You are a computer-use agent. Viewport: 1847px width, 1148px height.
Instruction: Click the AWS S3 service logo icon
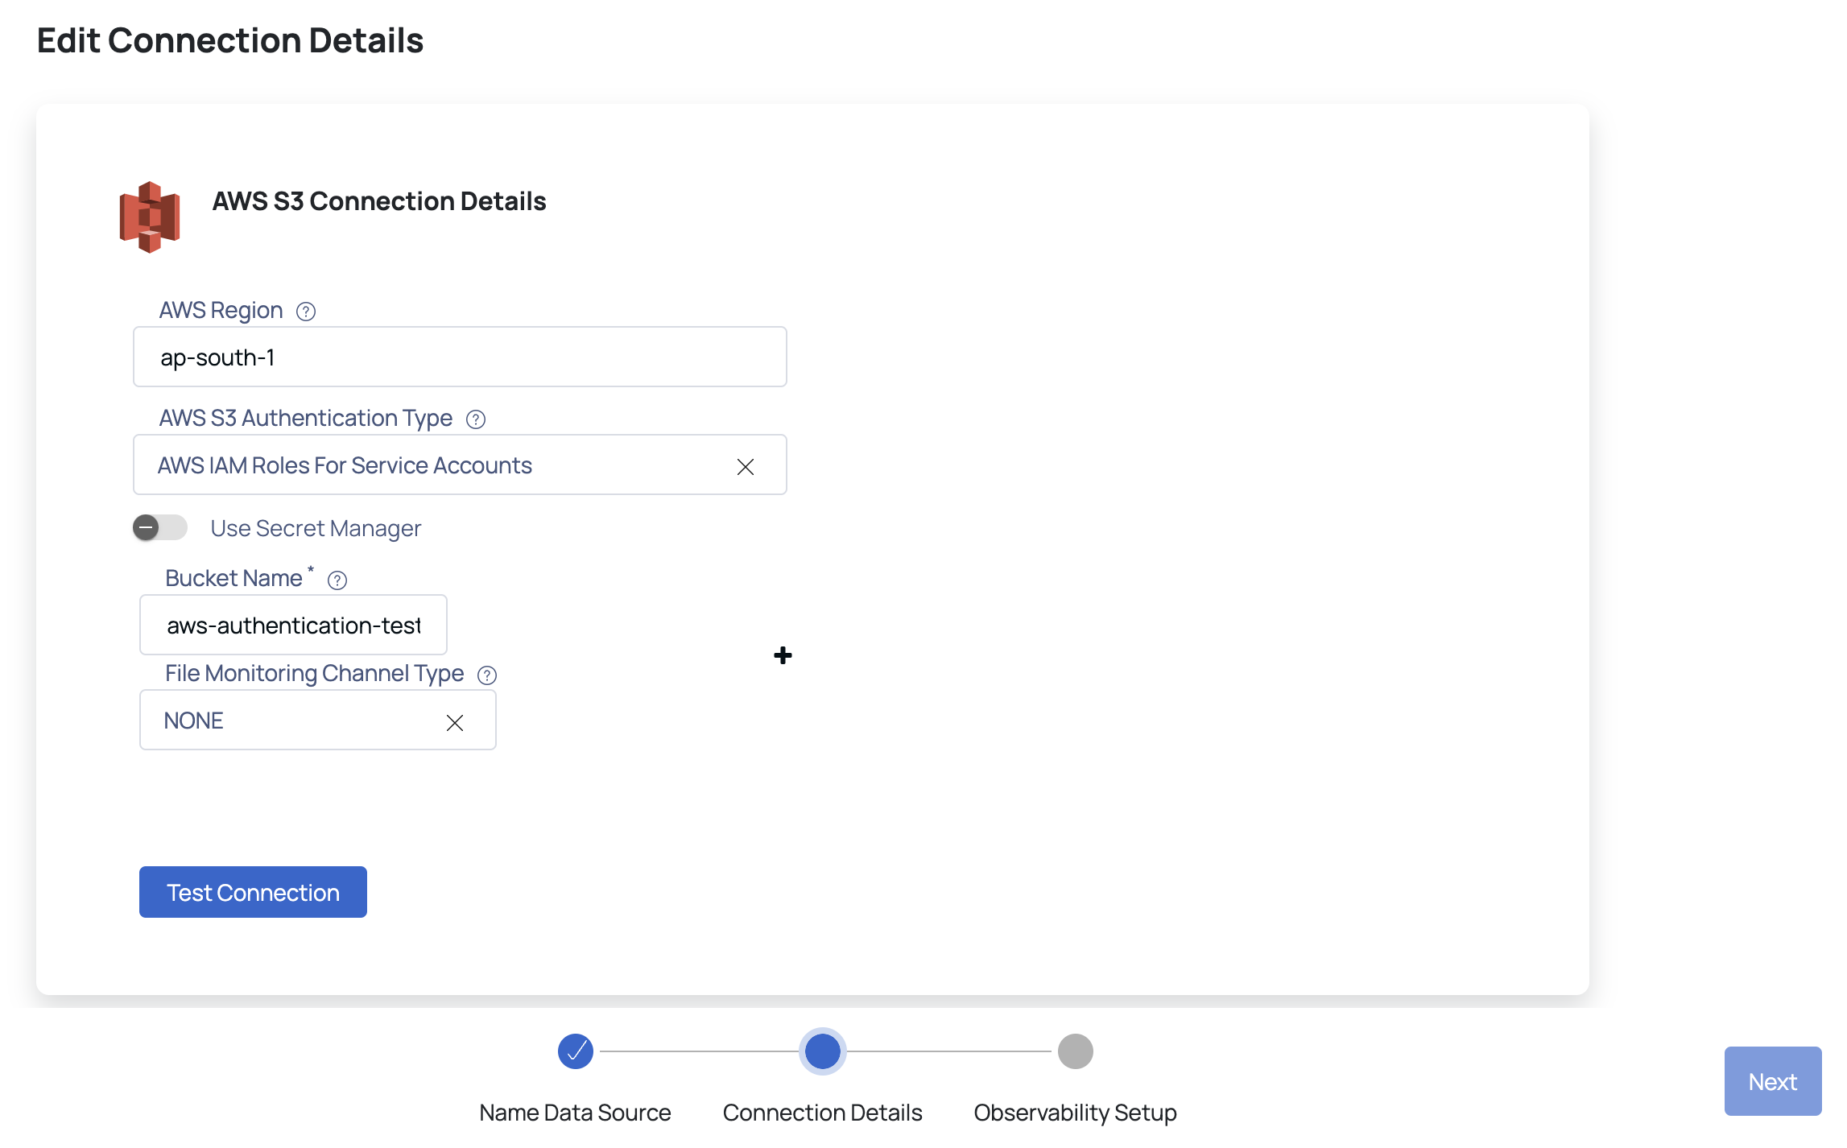click(x=148, y=216)
